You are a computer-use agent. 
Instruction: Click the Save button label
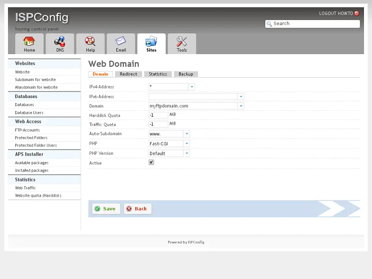109,209
